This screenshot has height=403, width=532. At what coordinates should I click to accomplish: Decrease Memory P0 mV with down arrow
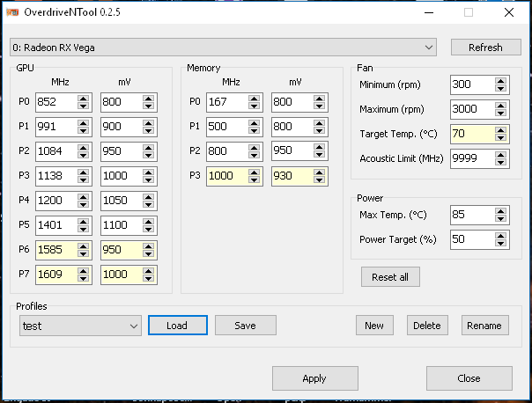click(319, 106)
